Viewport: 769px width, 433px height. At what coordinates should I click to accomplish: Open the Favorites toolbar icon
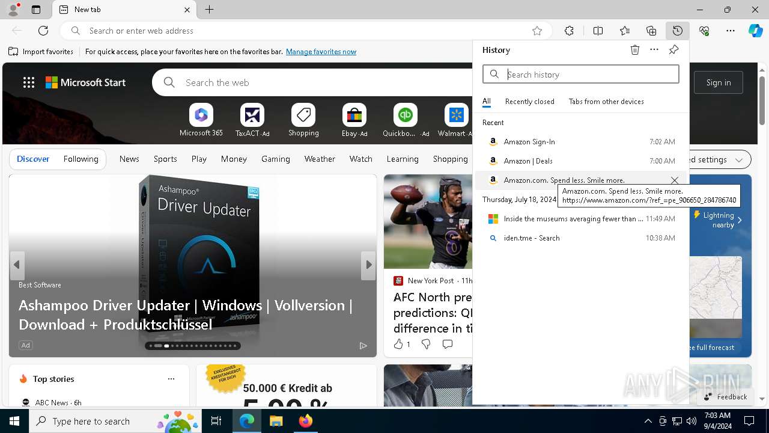pyautogui.click(x=625, y=31)
